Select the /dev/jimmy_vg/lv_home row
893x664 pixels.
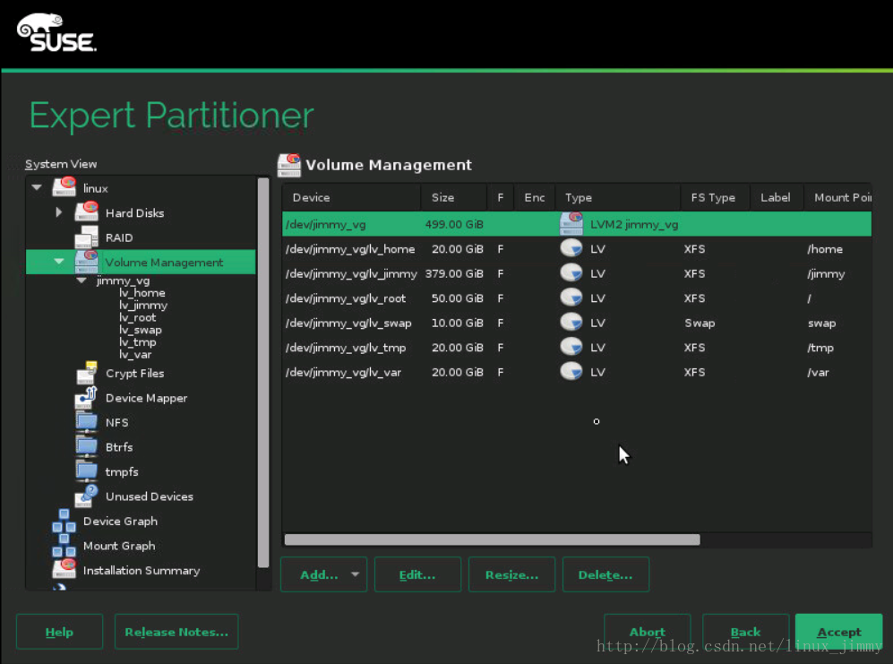coord(577,248)
